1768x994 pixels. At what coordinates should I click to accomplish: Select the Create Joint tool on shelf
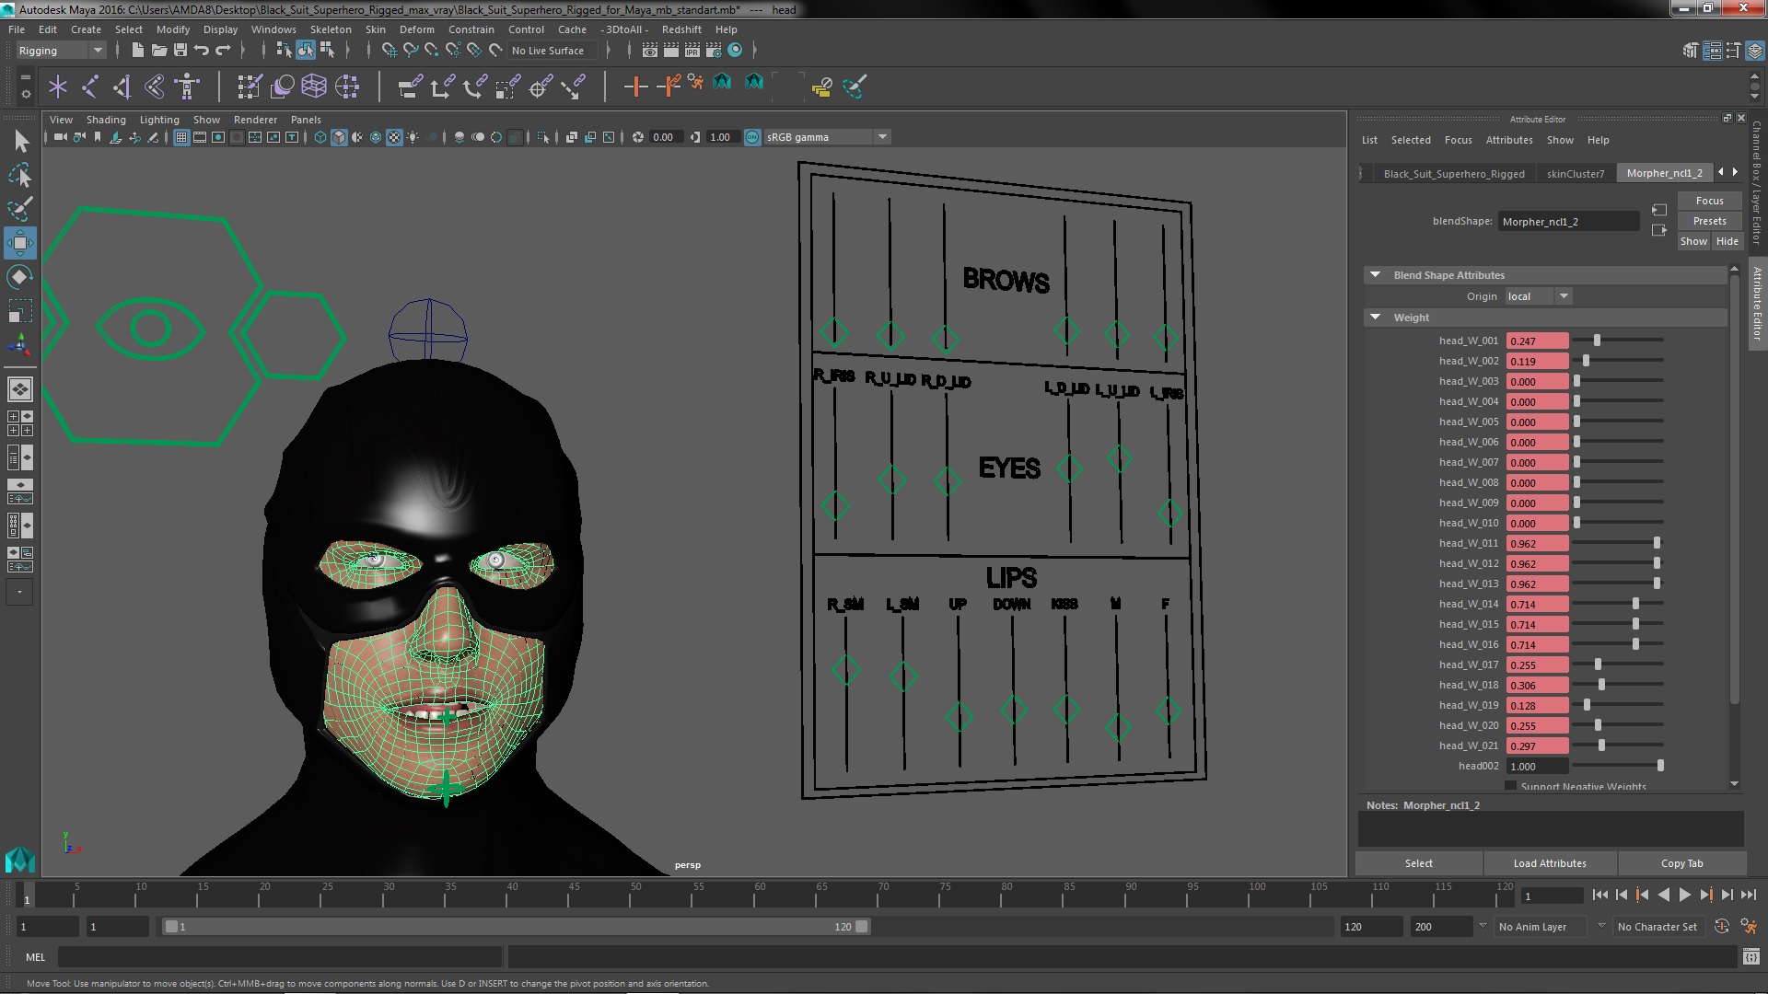(x=90, y=87)
